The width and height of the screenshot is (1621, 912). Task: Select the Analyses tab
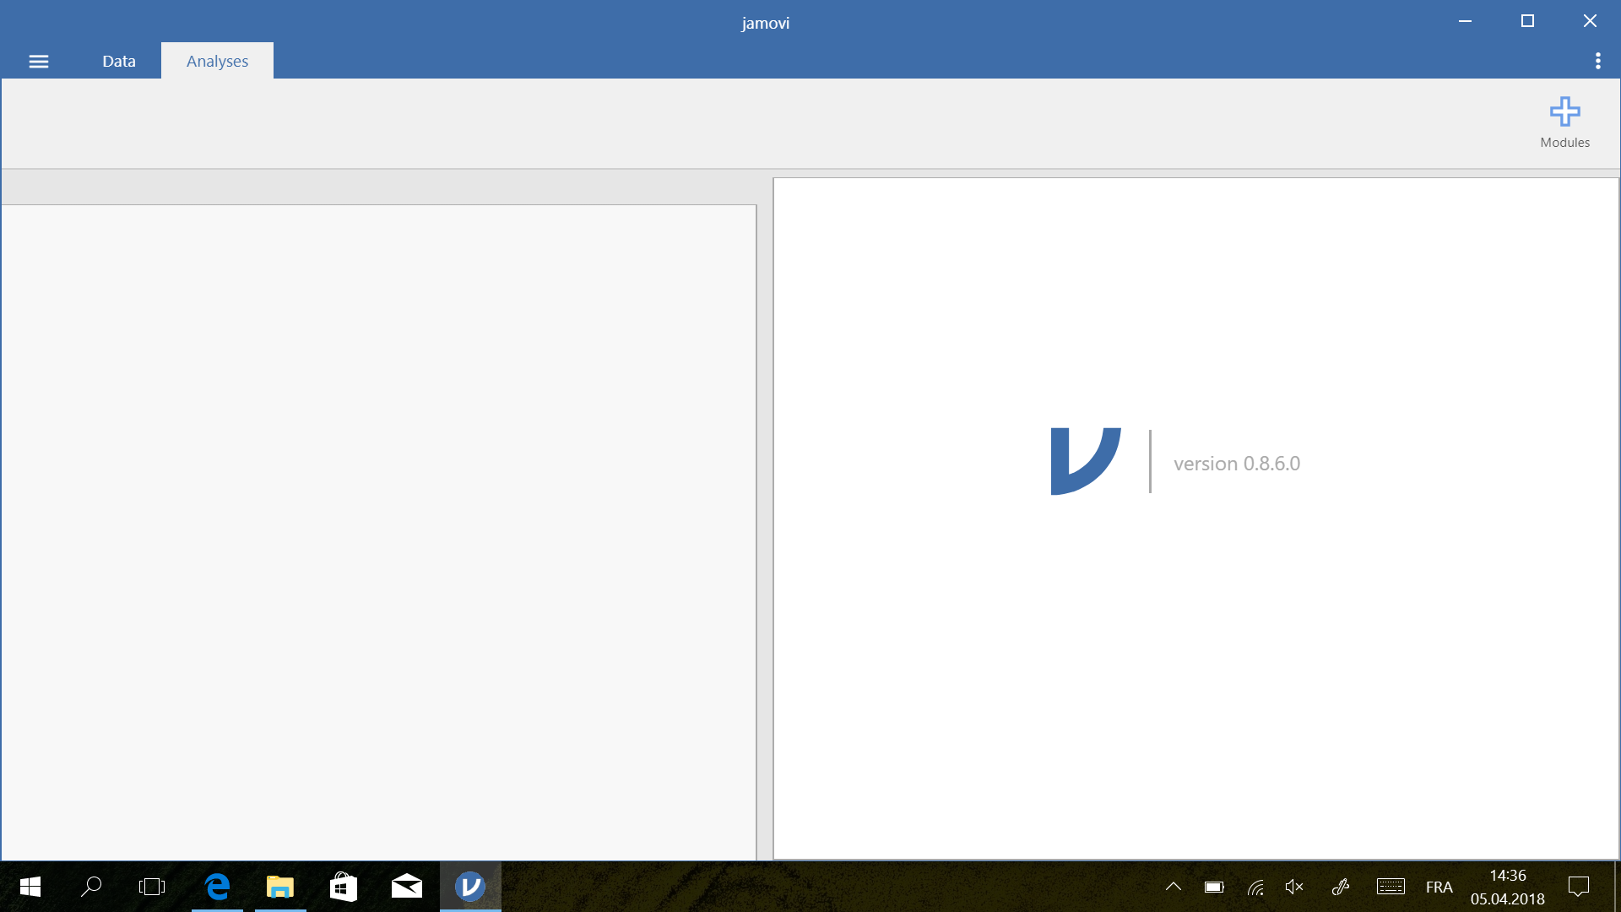pos(217,61)
